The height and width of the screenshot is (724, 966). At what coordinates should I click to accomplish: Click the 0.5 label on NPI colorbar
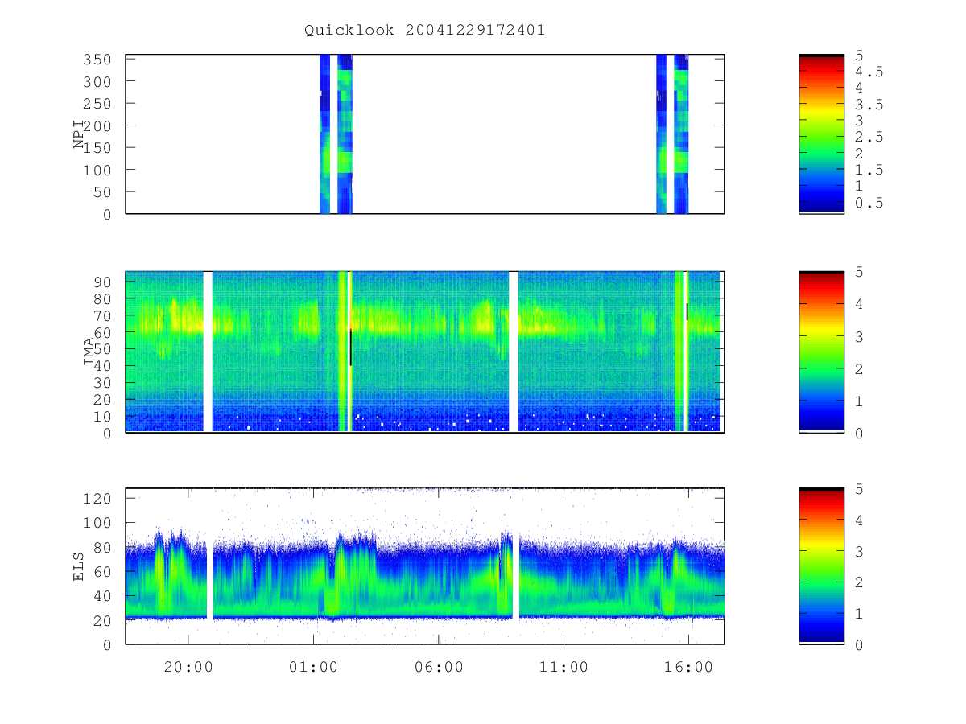coord(869,203)
